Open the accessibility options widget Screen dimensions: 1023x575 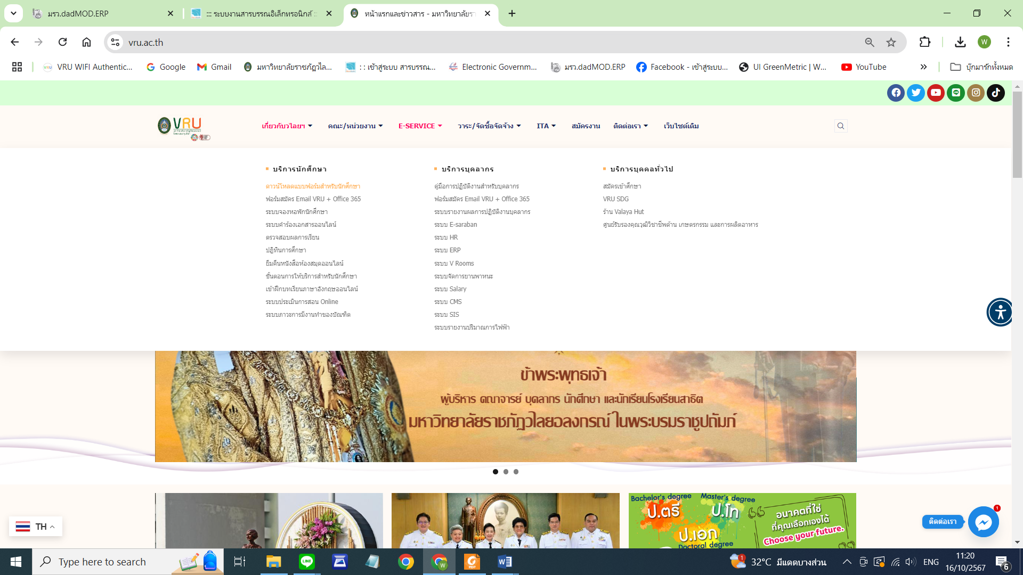[1000, 312]
